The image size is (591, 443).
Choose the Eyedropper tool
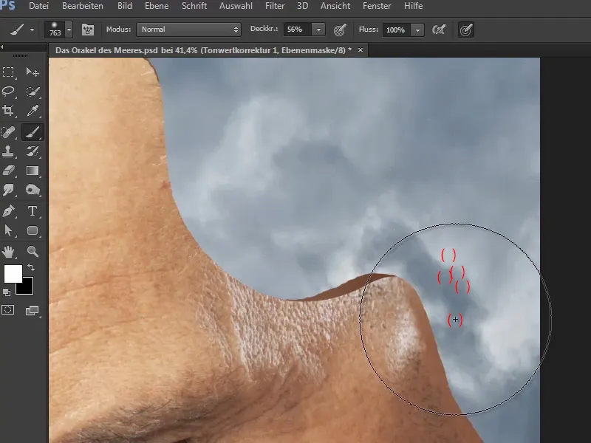pyautogui.click(x=33, y=111)
